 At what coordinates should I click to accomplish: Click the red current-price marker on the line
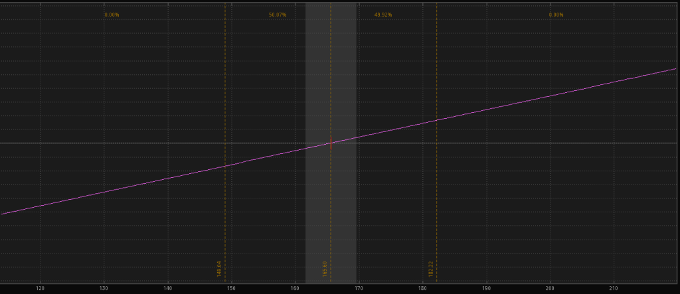(331, 143)
